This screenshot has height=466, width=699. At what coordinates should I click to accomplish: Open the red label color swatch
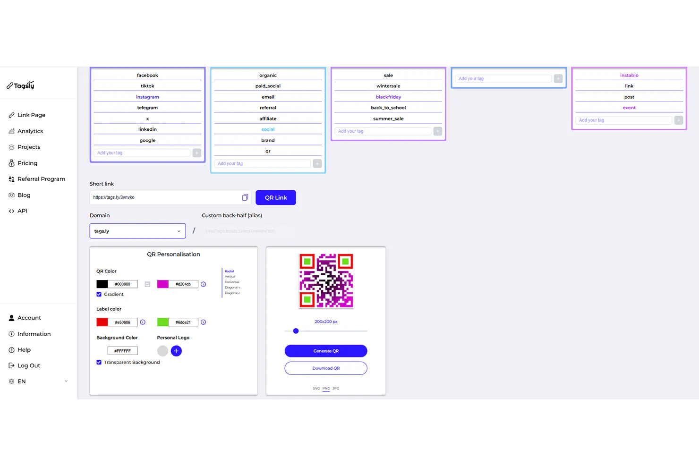pos(102,322)
